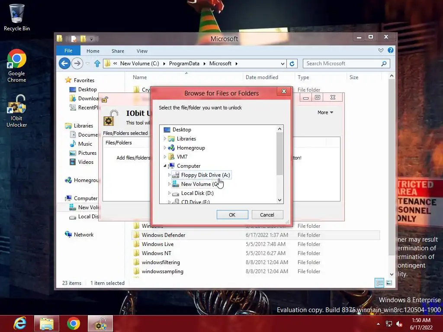Launch Google Chrome from the desktop
443x332 pixels.
coord(17,66)
